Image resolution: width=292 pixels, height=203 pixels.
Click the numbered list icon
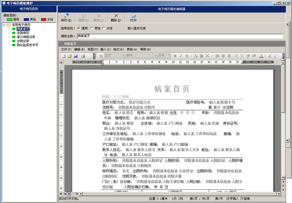click(x=237, y=56)
